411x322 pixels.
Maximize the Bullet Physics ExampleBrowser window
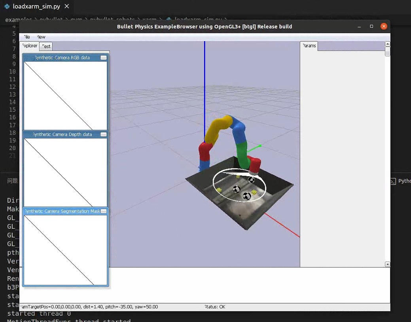[371, 26]
